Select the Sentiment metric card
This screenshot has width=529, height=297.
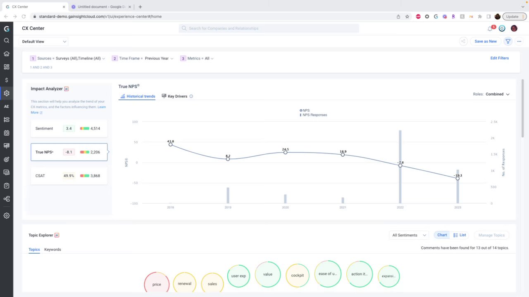pyautogui.click(x=69, y=128)
